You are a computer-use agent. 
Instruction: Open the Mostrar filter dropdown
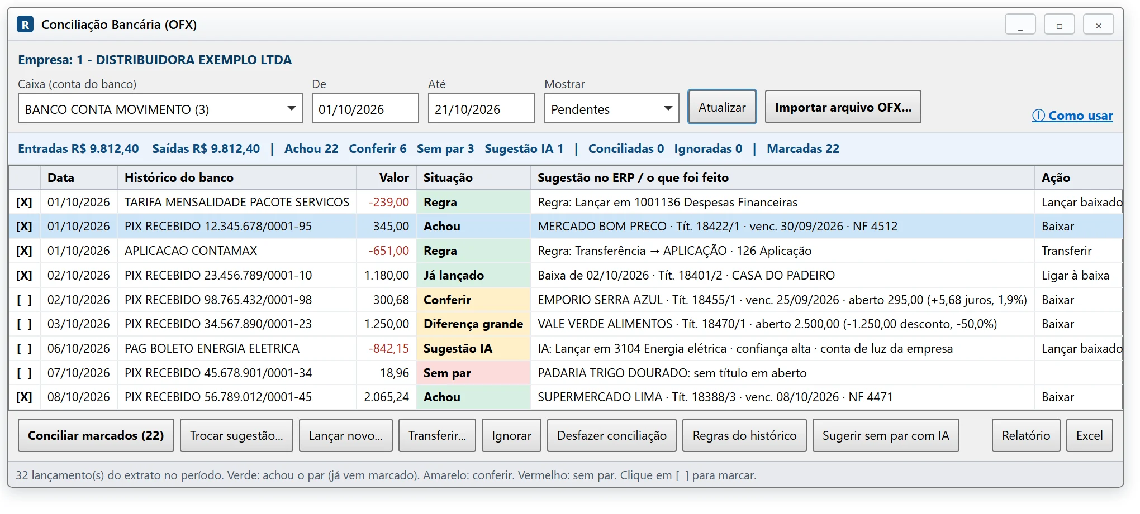click(x=612, y=108)
